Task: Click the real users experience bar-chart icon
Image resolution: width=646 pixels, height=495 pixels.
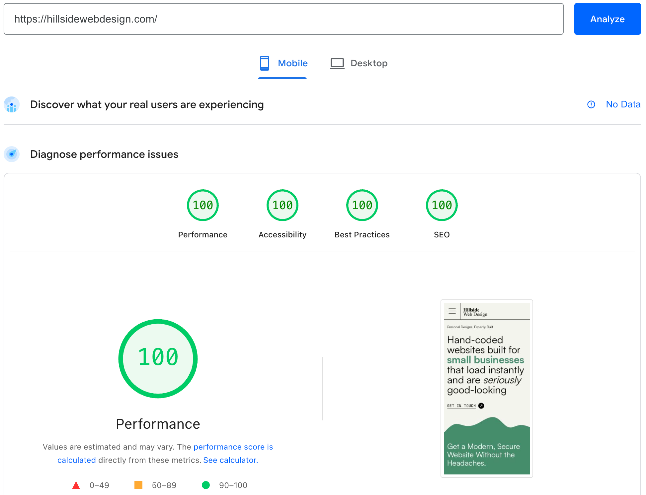Action: pyautogui.click(x=12, y=104)
